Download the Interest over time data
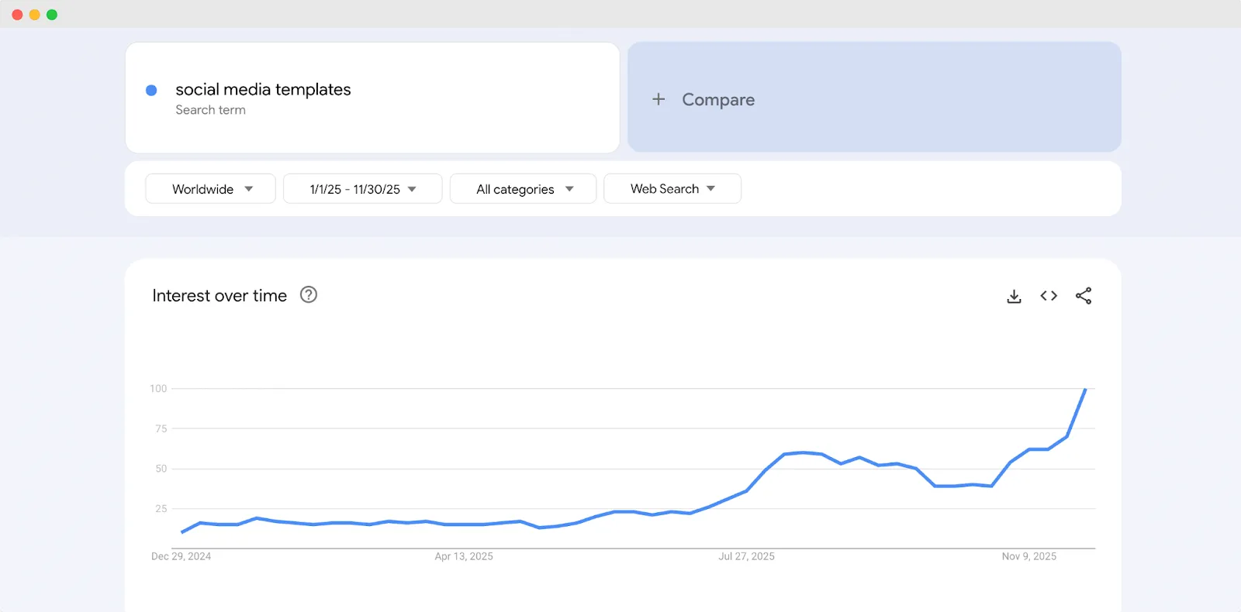1241x612 pixels. pos(1014,296)
